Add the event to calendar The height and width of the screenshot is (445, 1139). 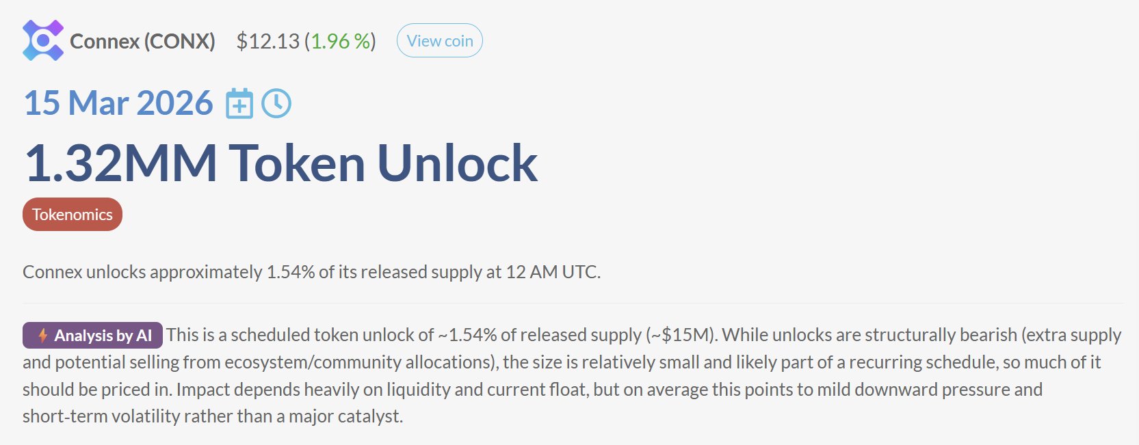(x=239, y=104)
